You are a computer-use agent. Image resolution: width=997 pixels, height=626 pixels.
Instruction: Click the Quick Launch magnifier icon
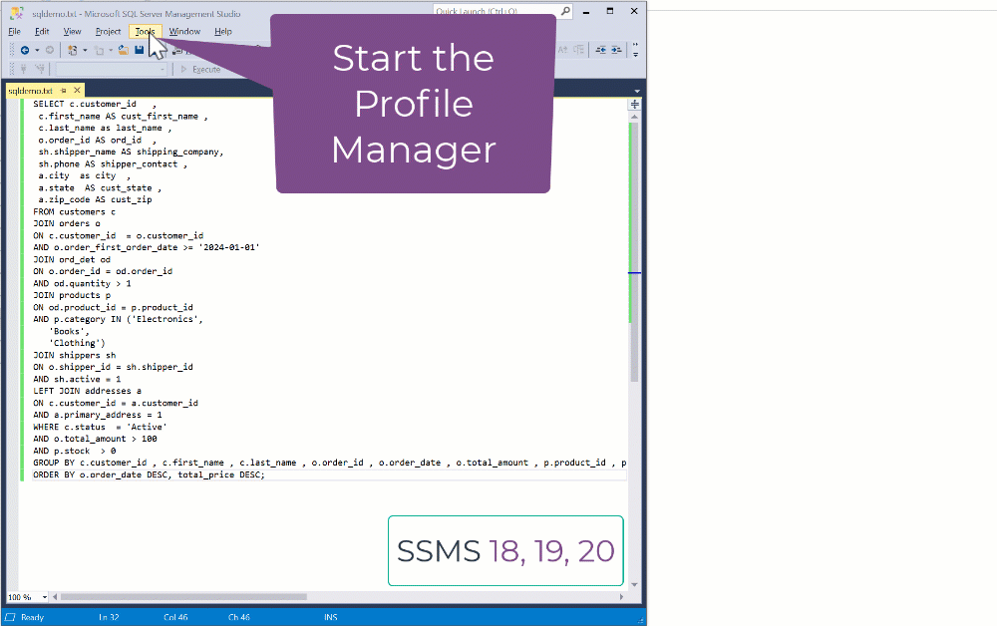coord(565,11)
